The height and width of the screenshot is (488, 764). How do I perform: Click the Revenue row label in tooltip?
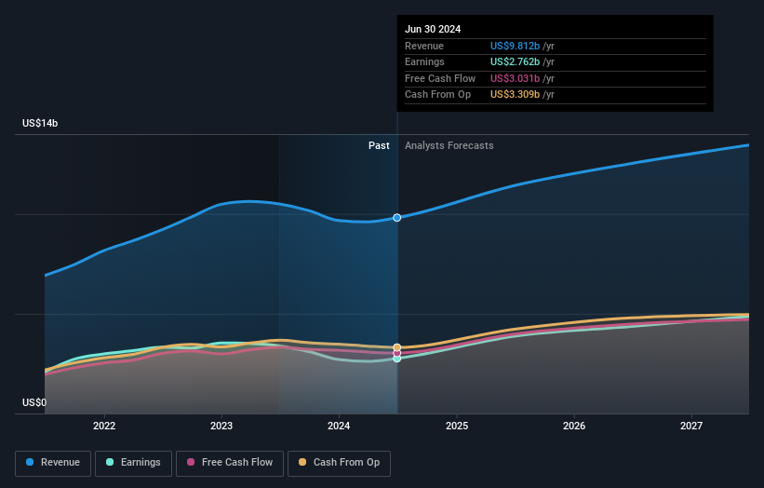(x=424, y=46)
